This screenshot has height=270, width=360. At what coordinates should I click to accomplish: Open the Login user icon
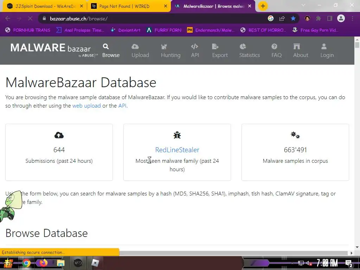pos(324,47)
